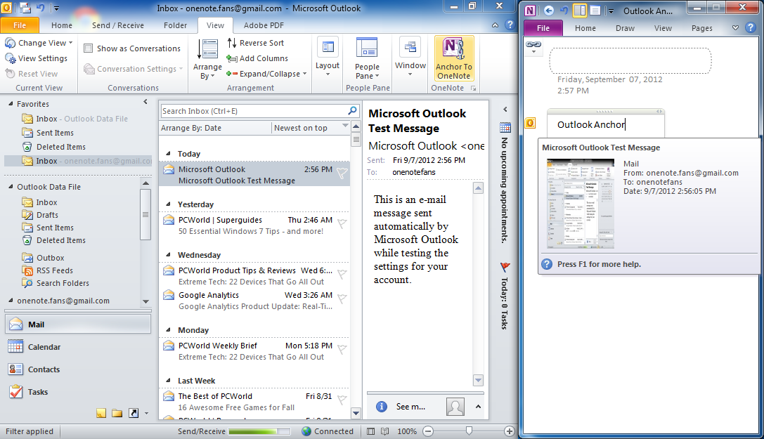Expand the To-Do Bar
Viewport: 764px width, 439px height.
click(x=505, y=110)
